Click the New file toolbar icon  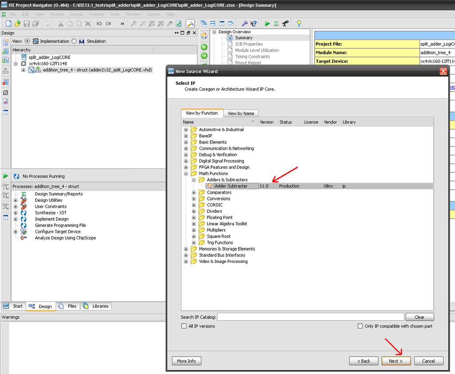[x=8, y=24]
